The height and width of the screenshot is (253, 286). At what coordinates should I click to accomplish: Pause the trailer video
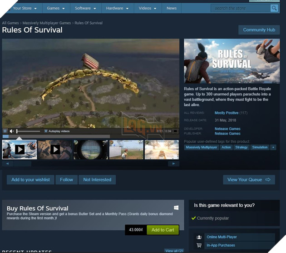click(x=5, y=131)
